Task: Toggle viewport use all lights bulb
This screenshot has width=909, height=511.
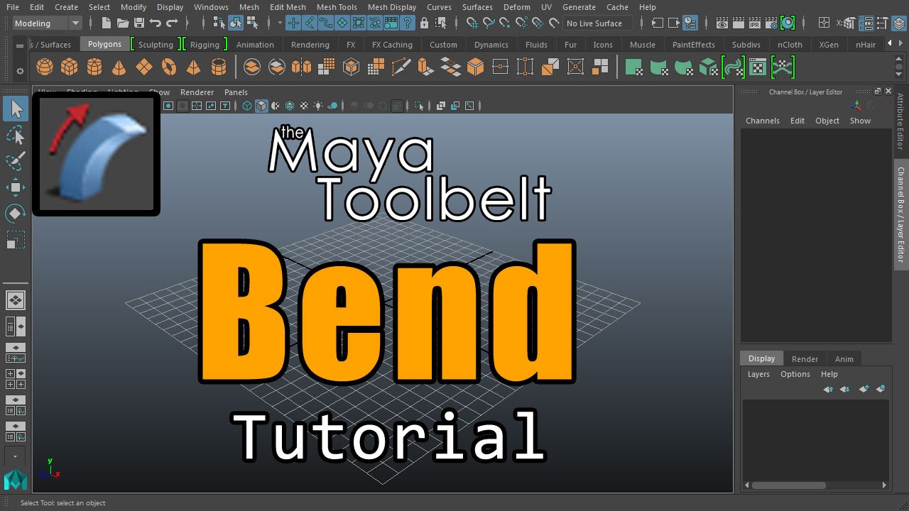Action: [x=319, y=106]
